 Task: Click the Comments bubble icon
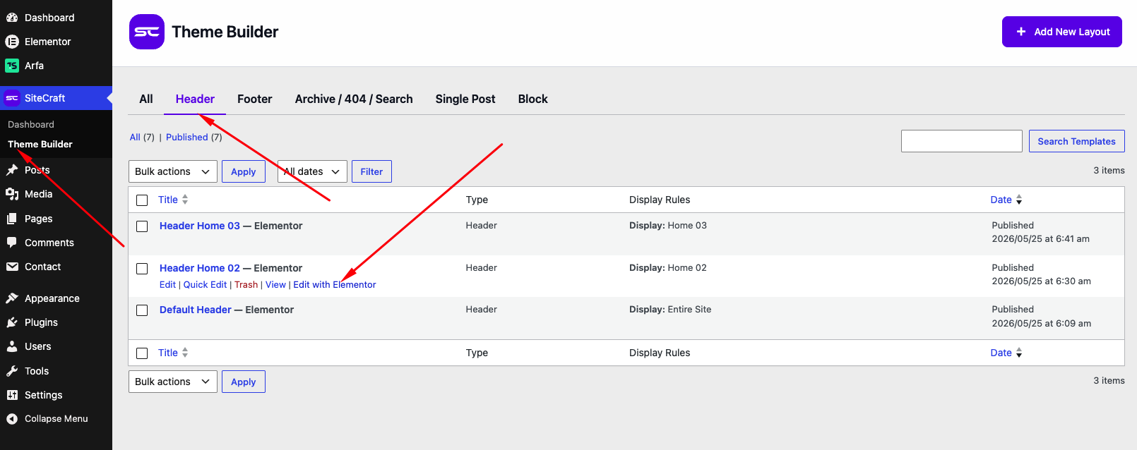click(x=12, y=243)
